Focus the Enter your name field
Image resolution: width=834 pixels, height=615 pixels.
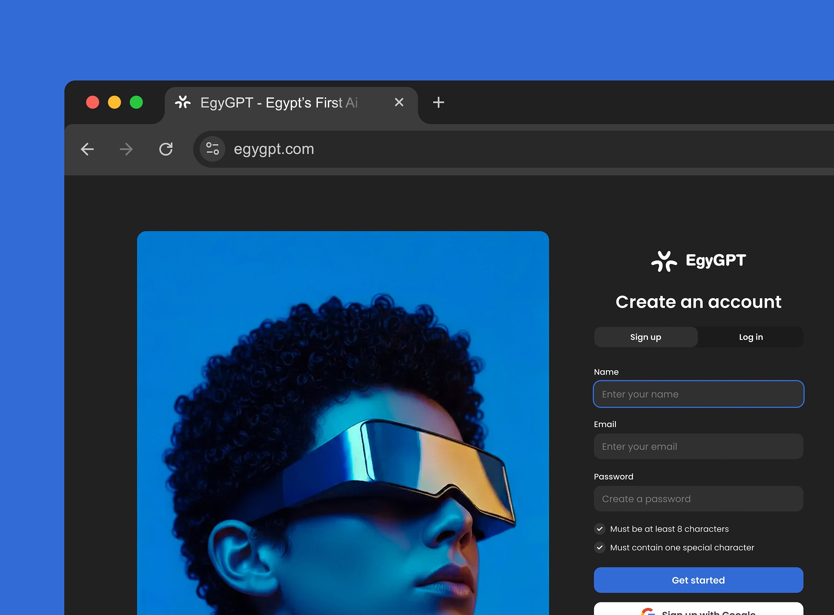pyautogui.click(x=698, y=394)
